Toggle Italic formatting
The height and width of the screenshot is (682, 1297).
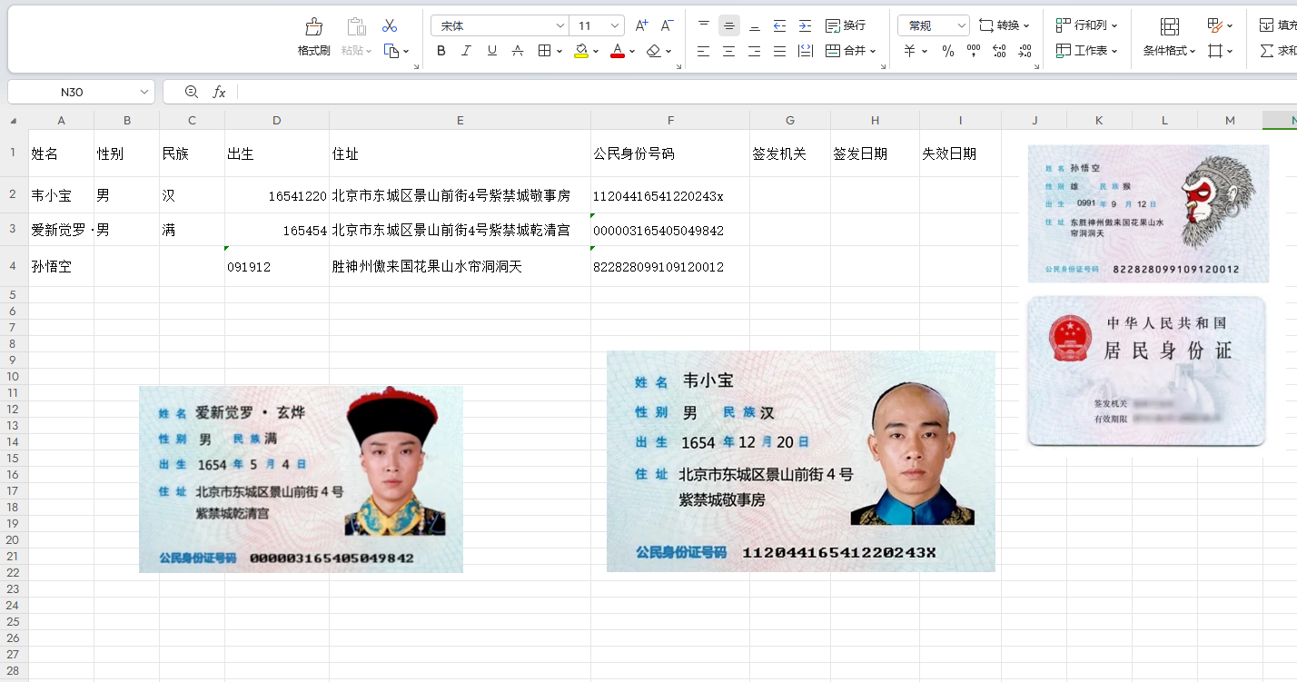(x=467, y=51)
